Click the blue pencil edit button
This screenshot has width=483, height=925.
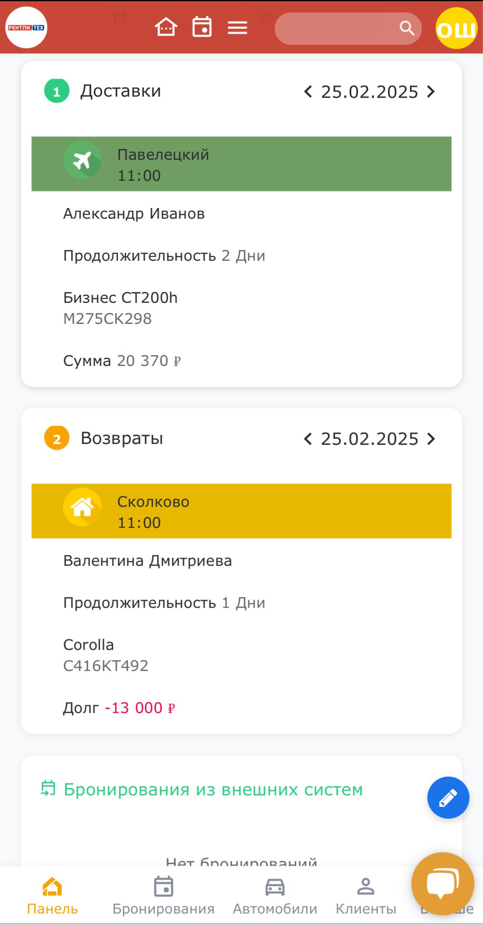(448, 798)
